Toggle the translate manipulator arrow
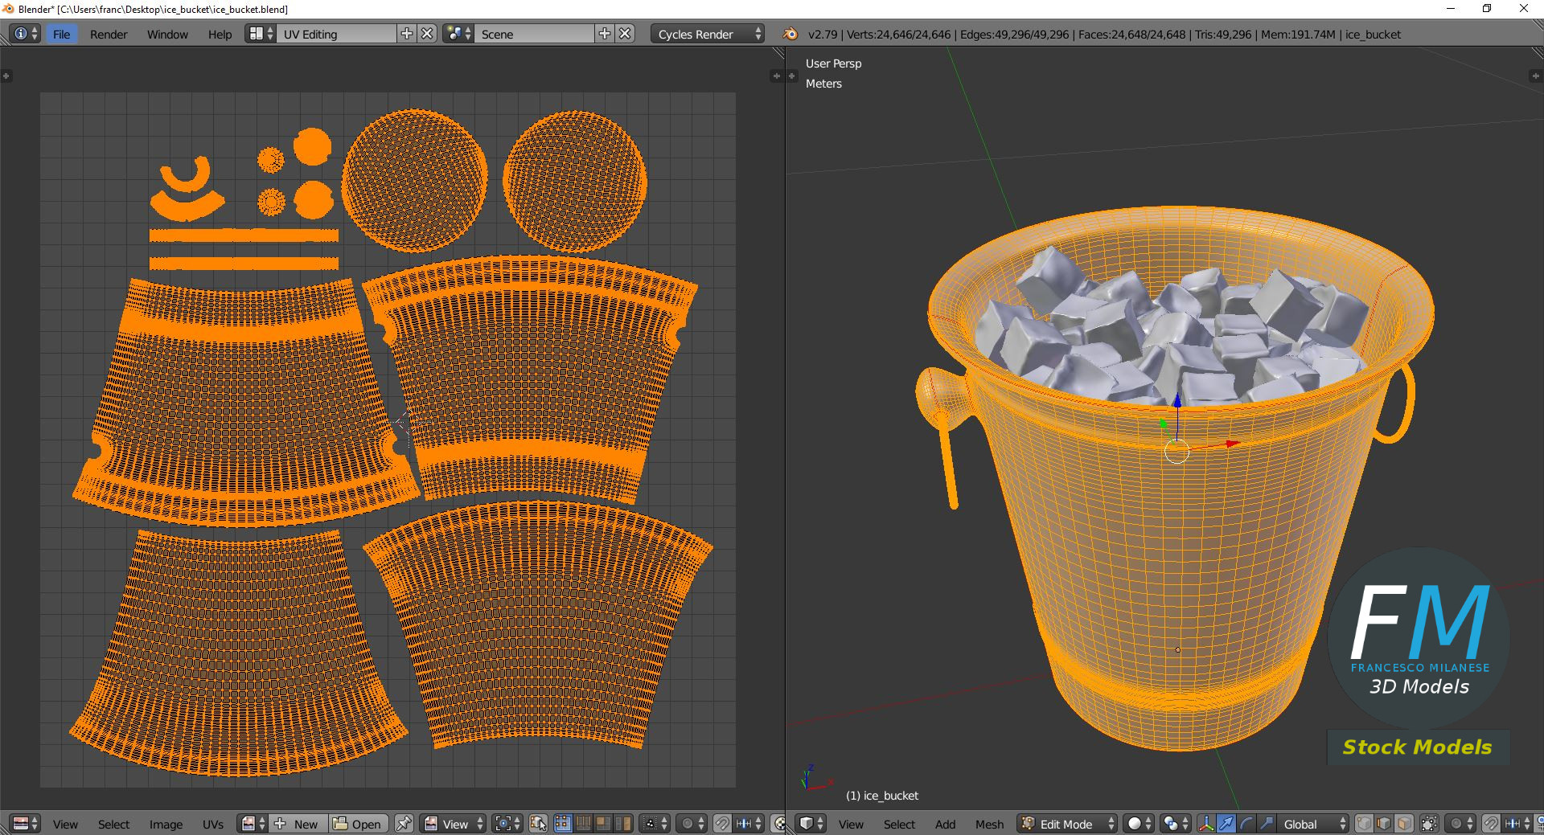This screenshot has height=835, width=1544. point(1226,824)
